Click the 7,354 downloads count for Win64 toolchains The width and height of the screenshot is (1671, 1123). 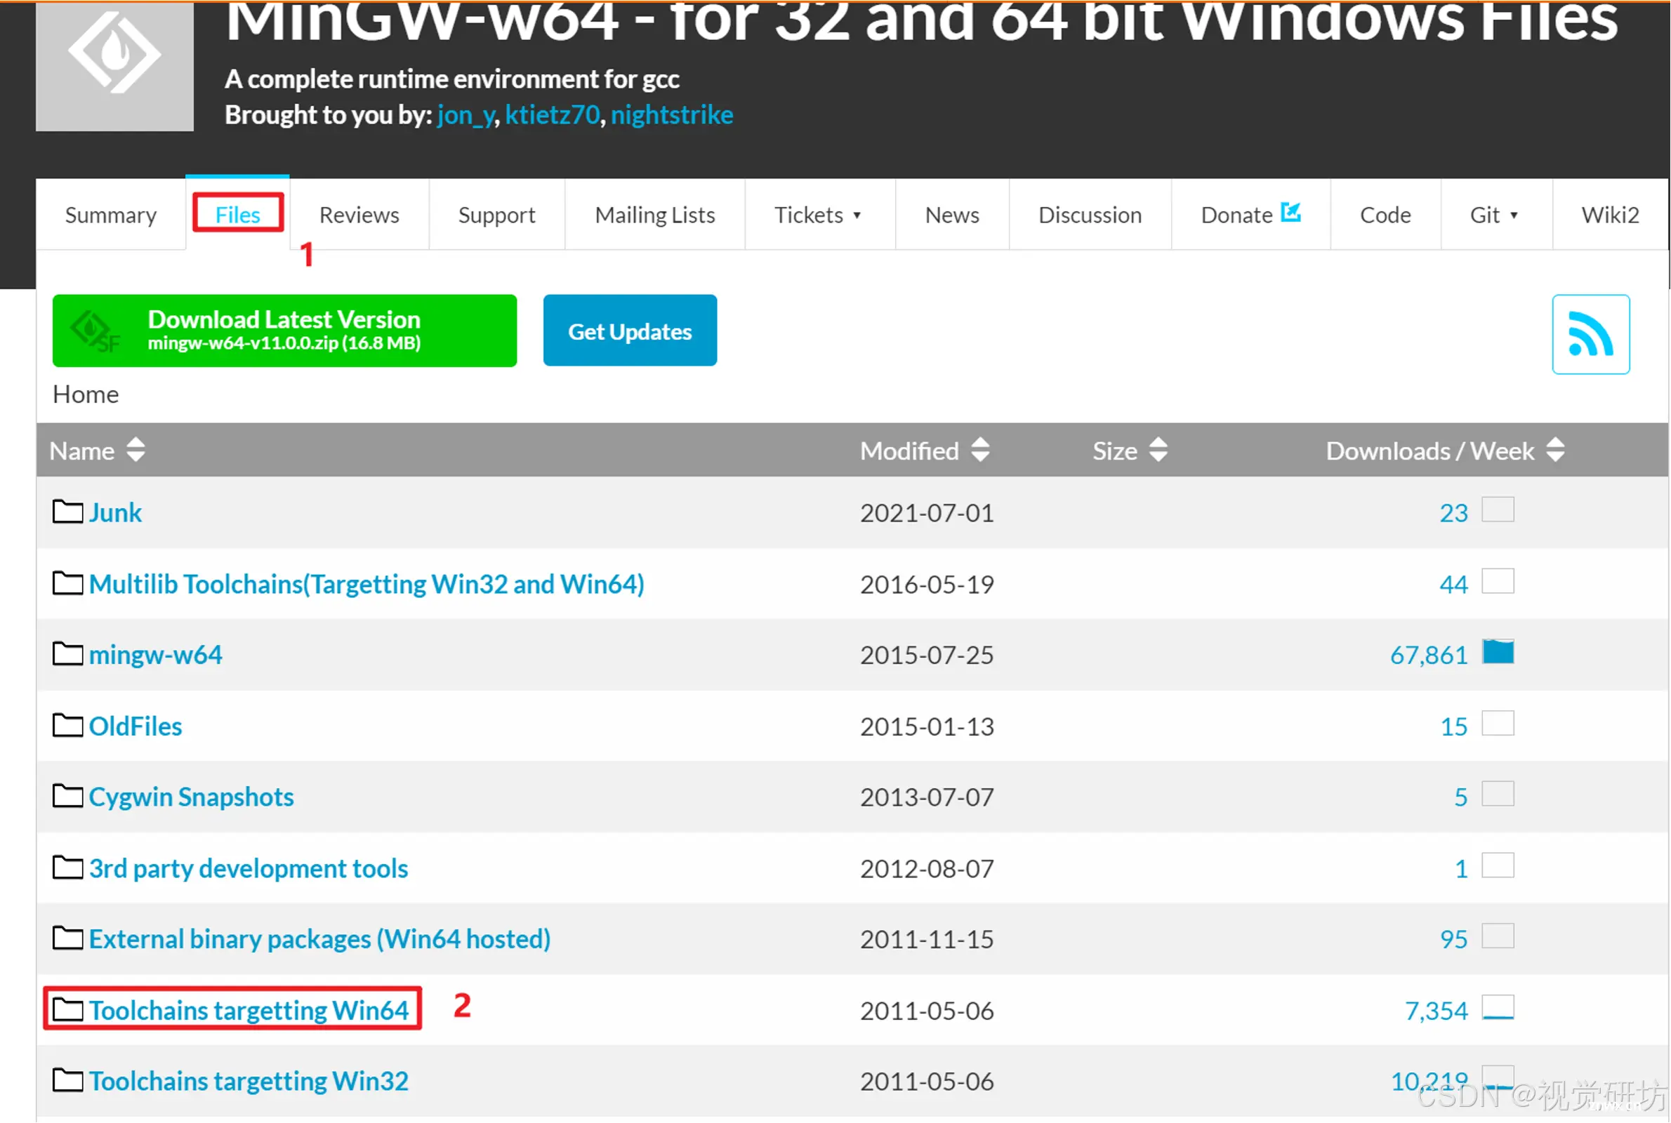tap(1436, 1011)
